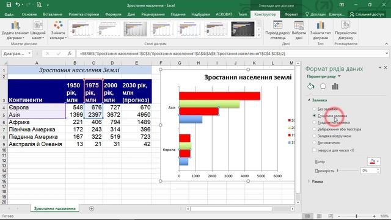Select 'Заливка візерунком' pattern fill option
The image size is (391, 220).
pyautogui.click(x=314, y=136)
